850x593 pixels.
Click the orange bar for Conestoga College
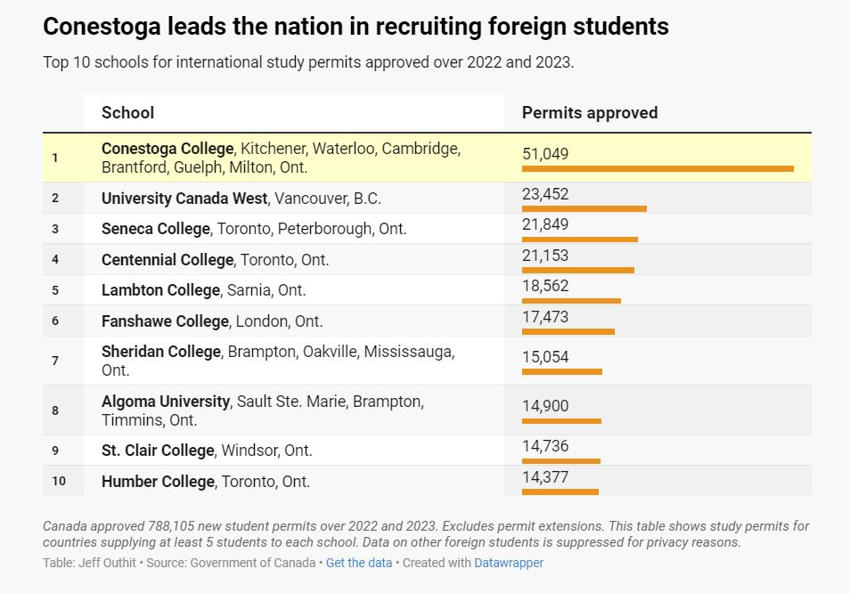tap(658, 168)
